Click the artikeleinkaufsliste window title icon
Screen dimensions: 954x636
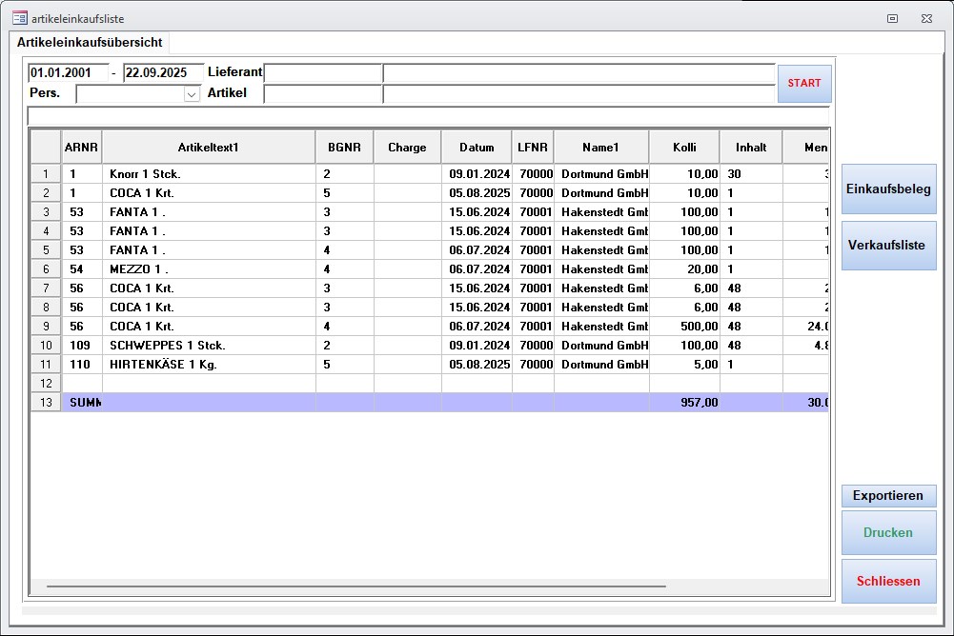click(x=19, y=18)
